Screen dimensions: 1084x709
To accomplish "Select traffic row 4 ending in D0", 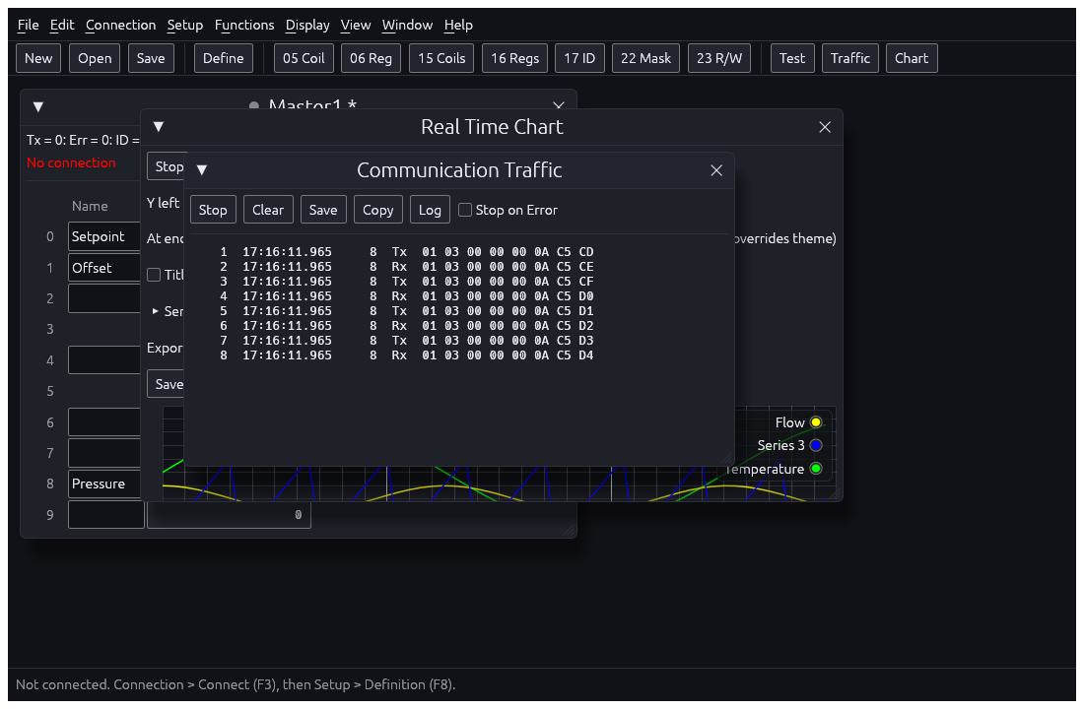I will click(406, 296).
